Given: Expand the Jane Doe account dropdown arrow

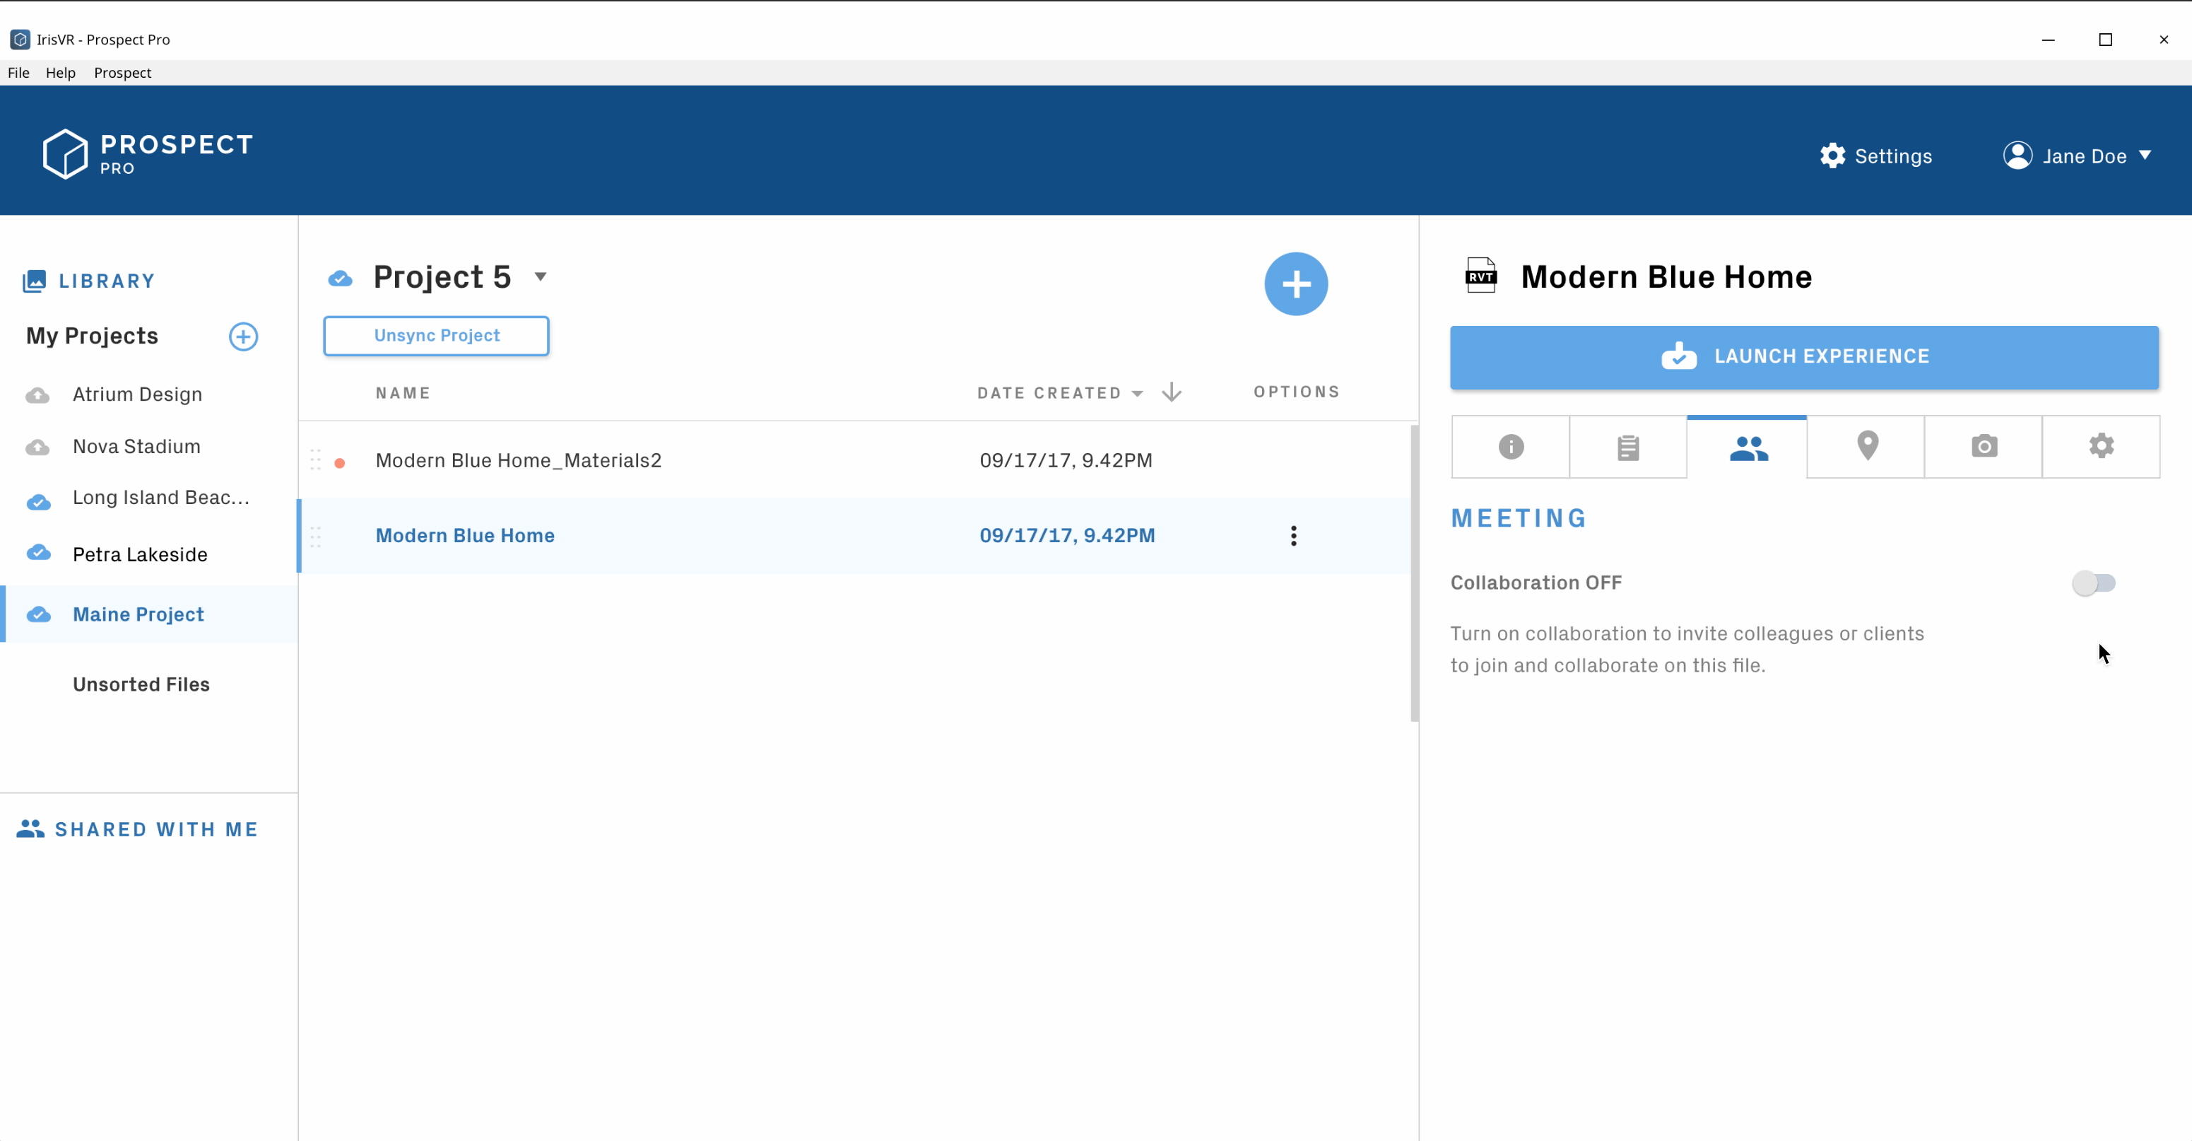Looking at the screenshot, I should click(x=2145, y=155).
